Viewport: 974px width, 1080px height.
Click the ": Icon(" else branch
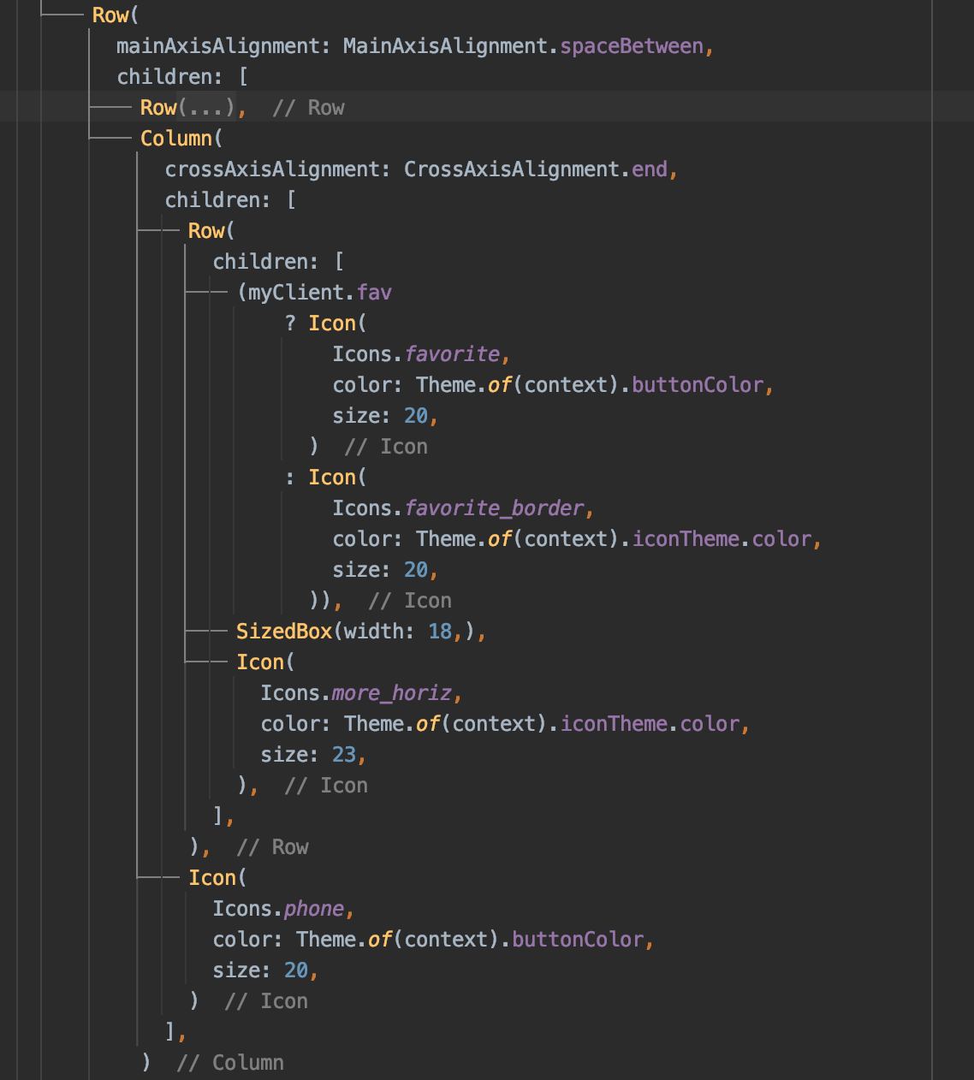[x=326, y=478]
